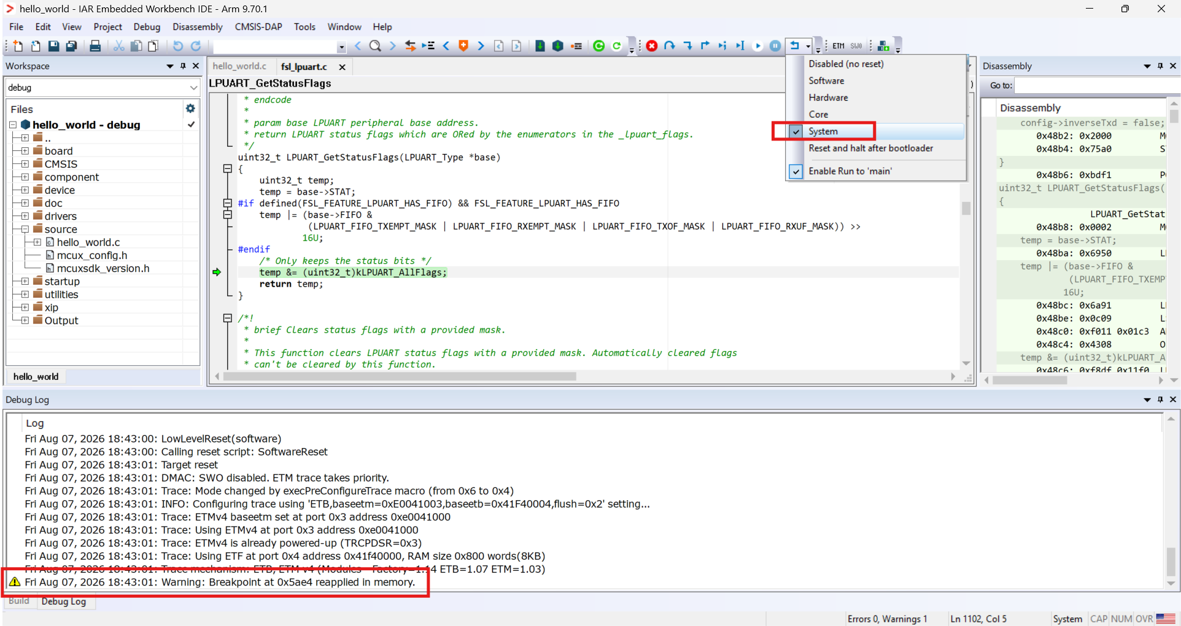The image size is (1181, 626).
Task: Compile the current file
Action: pyautogui.click(x=540, y=46)
